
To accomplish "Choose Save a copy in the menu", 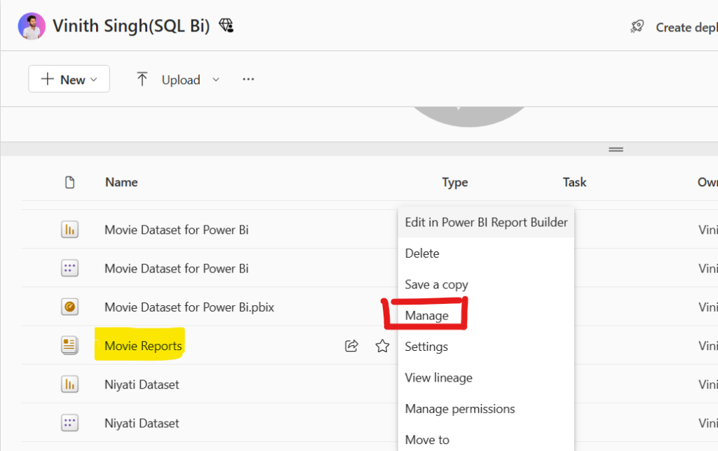I will [x=487, y=284].
